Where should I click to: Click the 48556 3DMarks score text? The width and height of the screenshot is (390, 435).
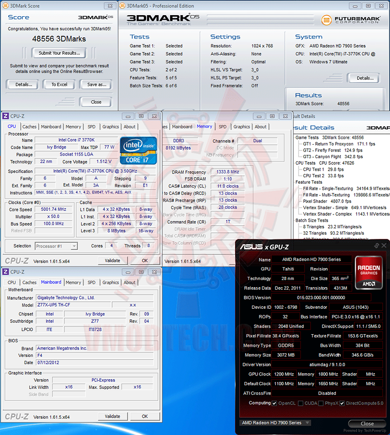point(59,39)
